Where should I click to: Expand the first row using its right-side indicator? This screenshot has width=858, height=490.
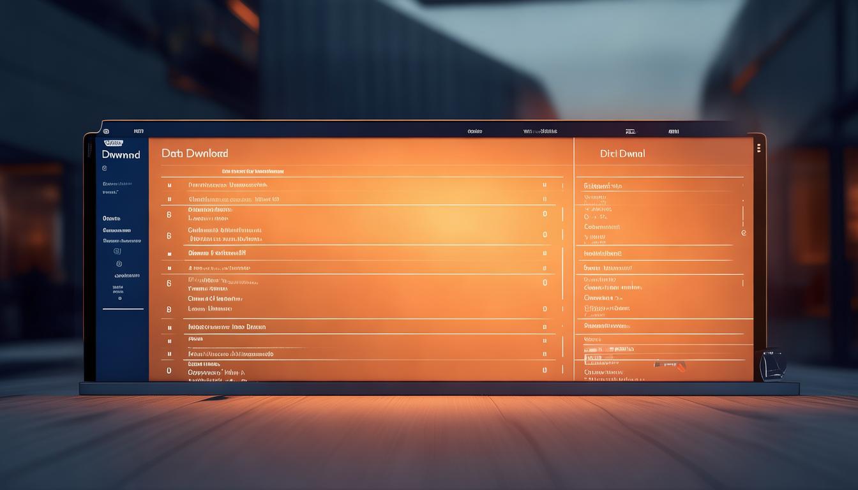point(545,185)
